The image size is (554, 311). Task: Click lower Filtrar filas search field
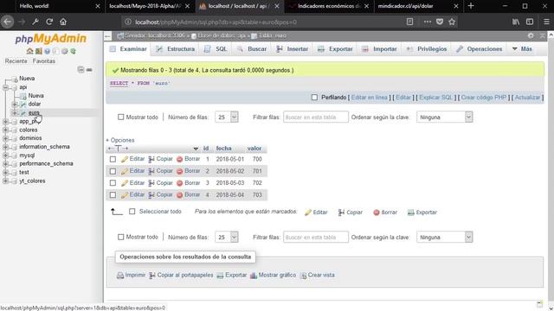315,238
